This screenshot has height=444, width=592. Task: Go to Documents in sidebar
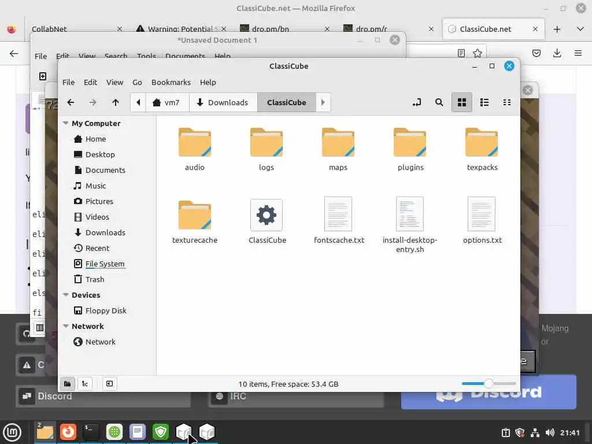(x=105, y=170)
